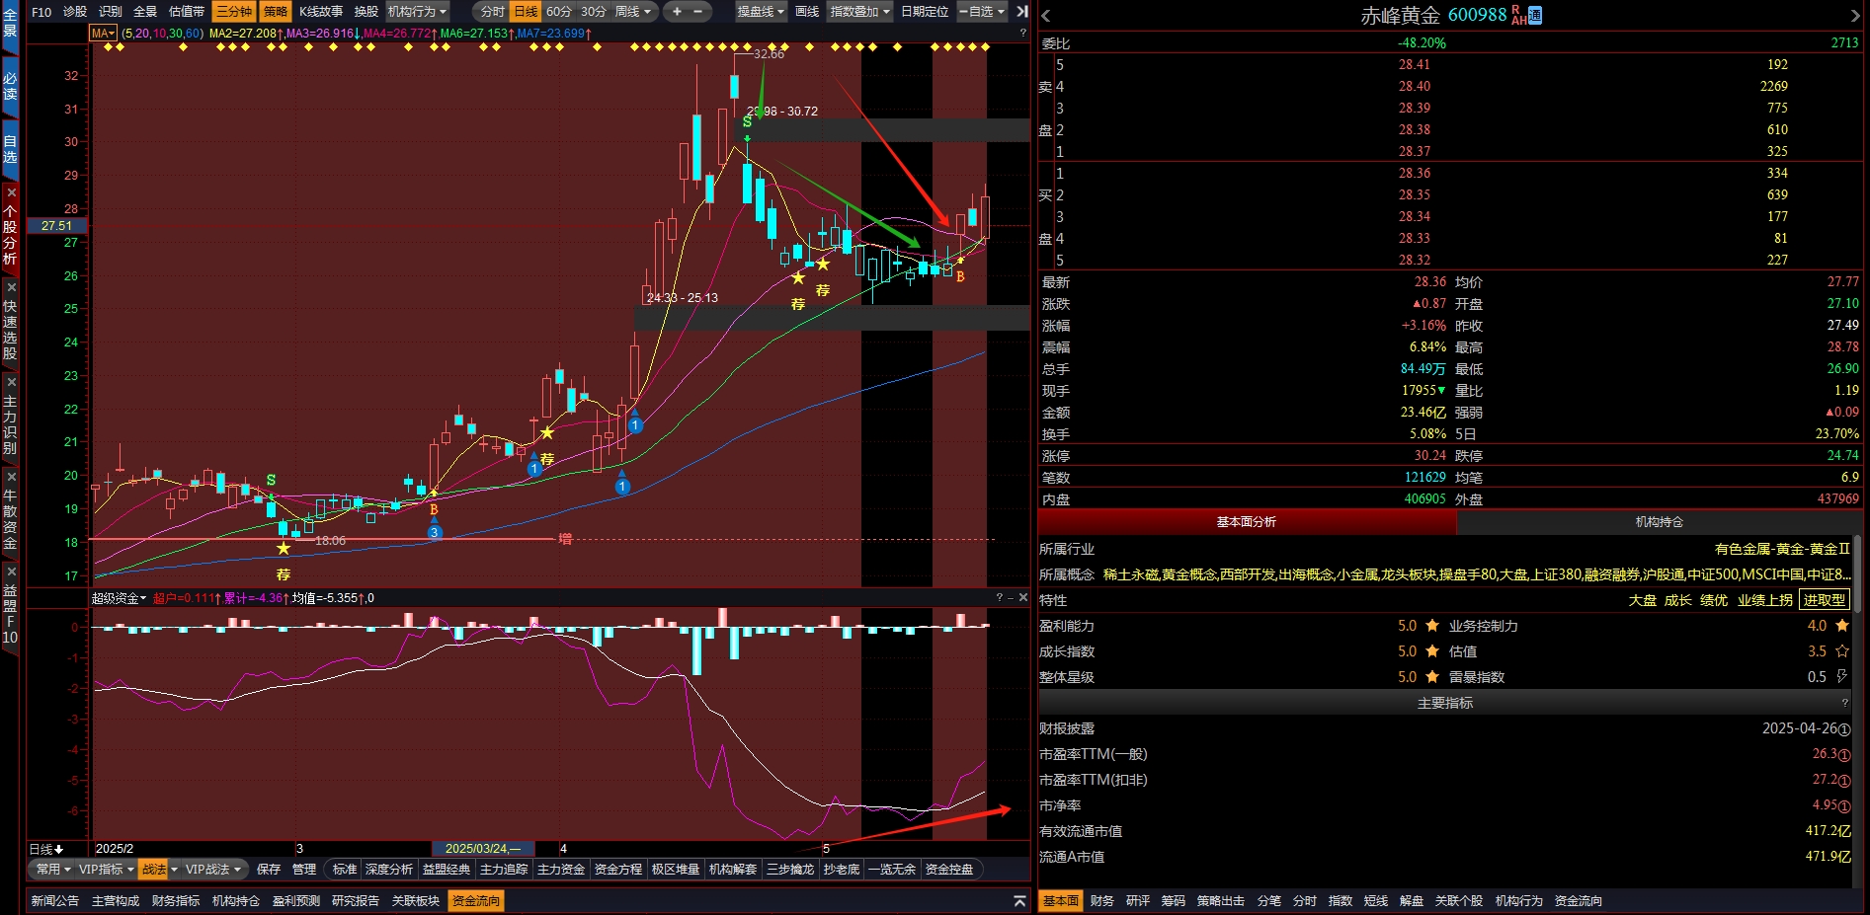Viewport: 1870px width, 915px height.
Task: Open the 机构行为 dropdown
Action: (418, 12)
